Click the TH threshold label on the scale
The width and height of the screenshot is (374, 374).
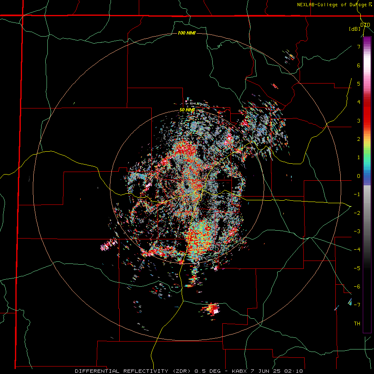click(x=357, y=324)
